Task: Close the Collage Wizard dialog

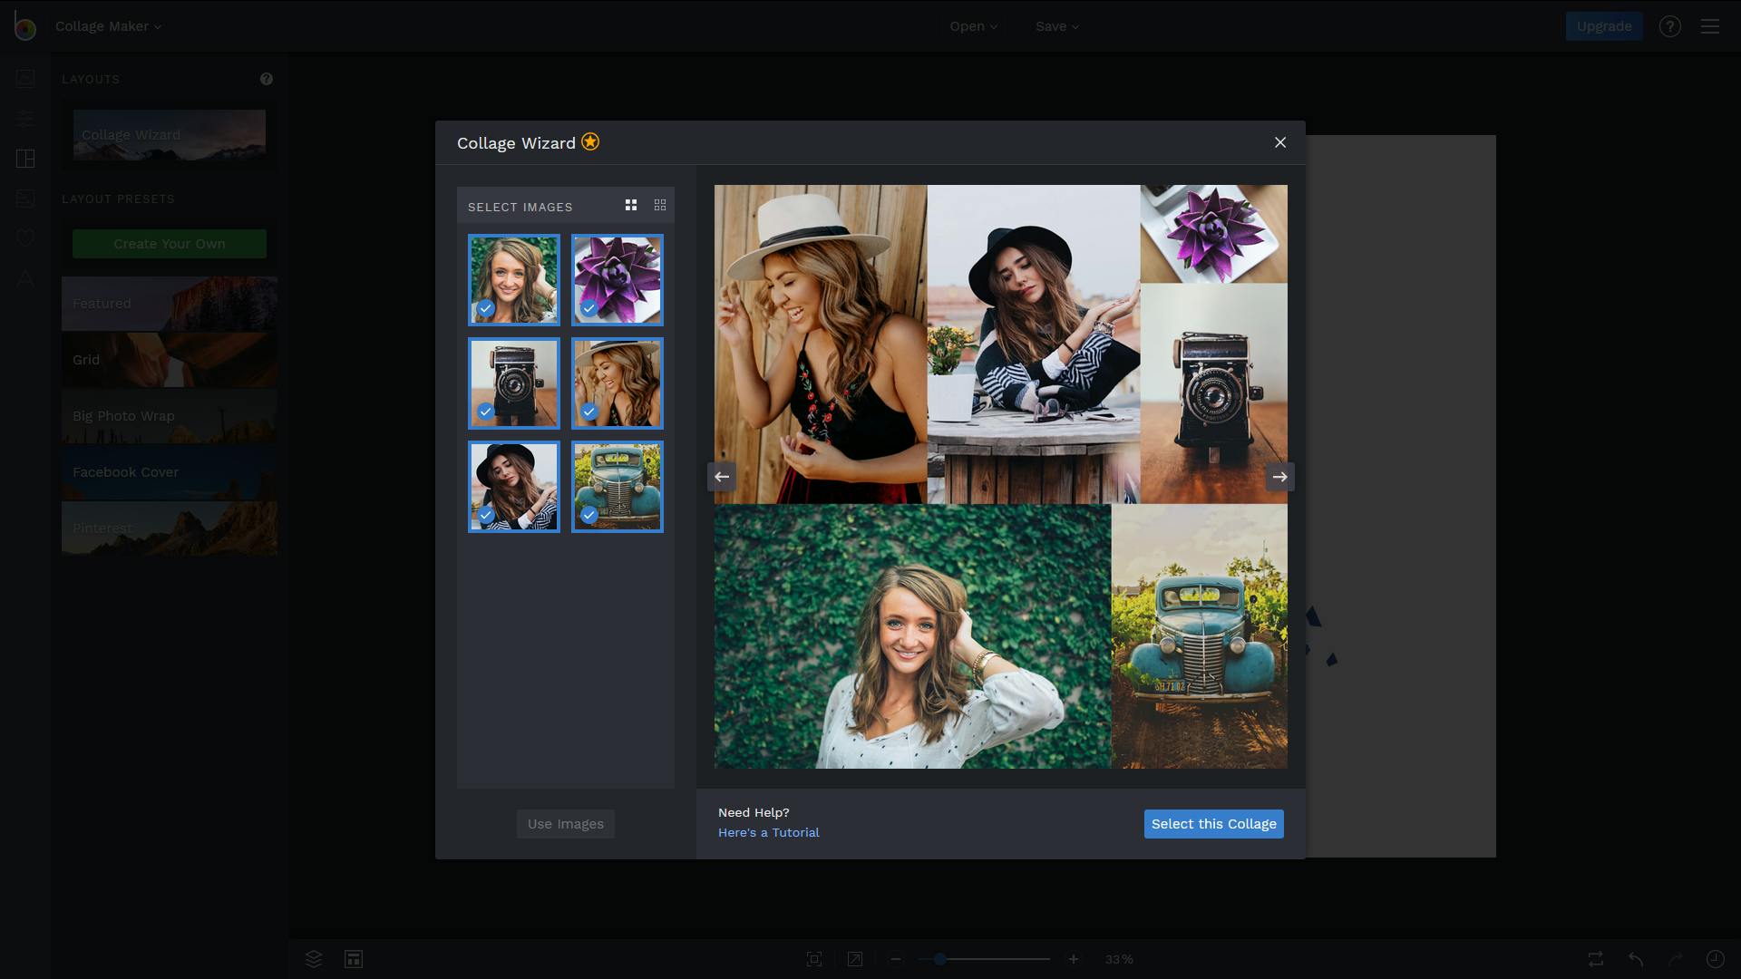Action: [1279, 142]
